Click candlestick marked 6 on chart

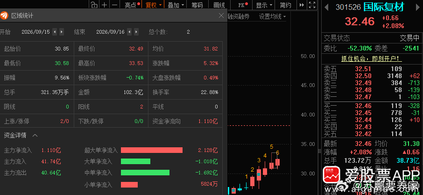[277, 162]
